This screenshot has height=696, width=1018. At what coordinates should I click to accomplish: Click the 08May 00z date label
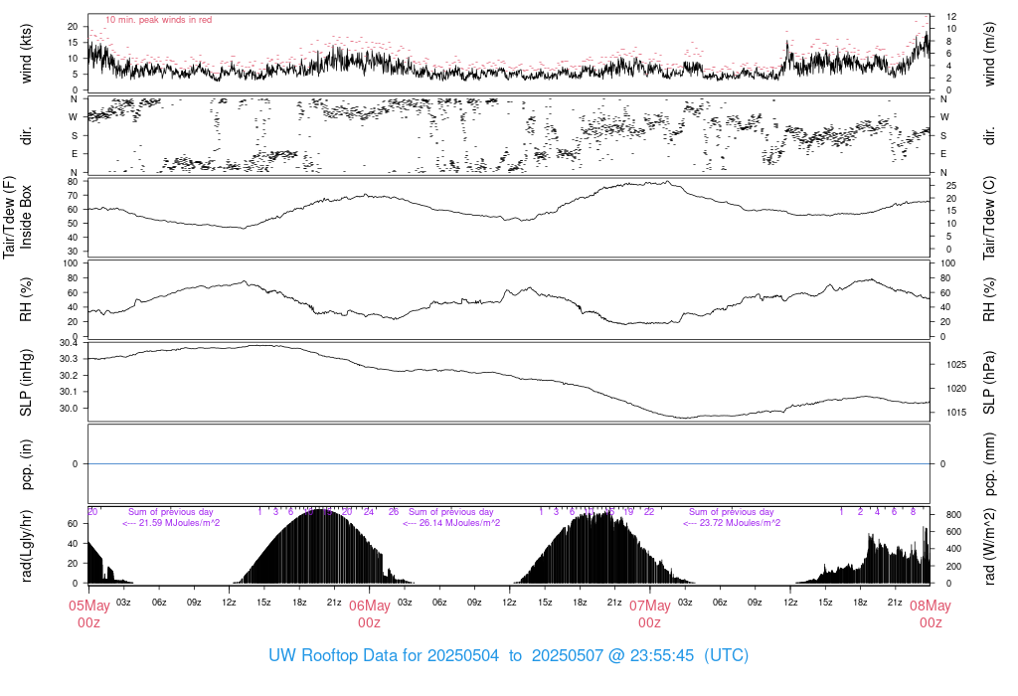point(931,614)
